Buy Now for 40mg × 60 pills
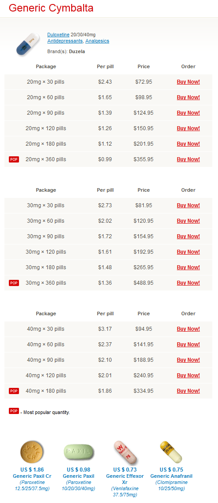Viewport: 218px width, 503px height. 188,344
